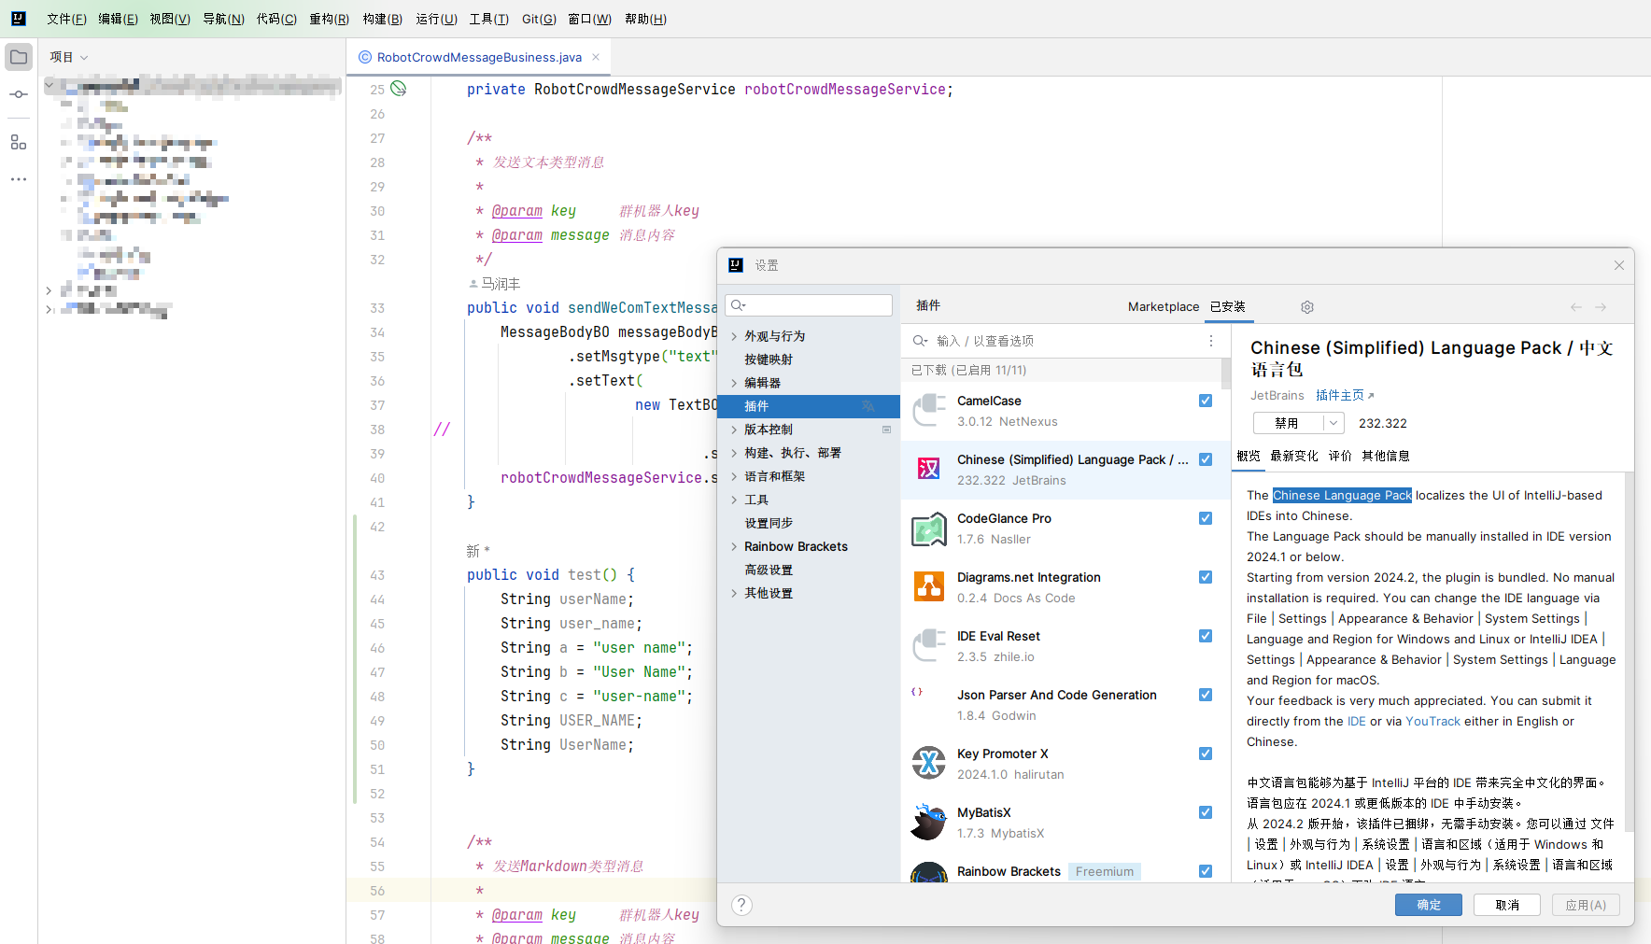
Task: Select the IDE Eval Reset plugin icon
Action: pyautogui.click(x=929, y=646)
